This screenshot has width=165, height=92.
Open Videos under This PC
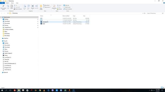6,55
